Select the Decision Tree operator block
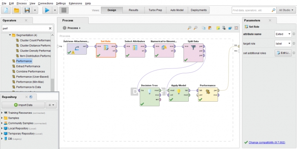297x149 pixels. [x=150, y=97]
